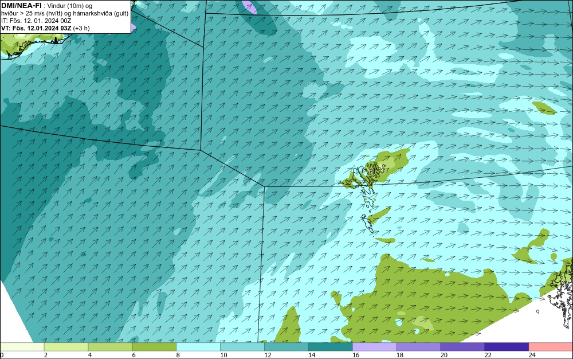The height and width of the screenshot is (359, 573).
Task: Click the "VT: Fös. 12.01.2024 03Z (+3 h)" line
Action: (45, 28)
